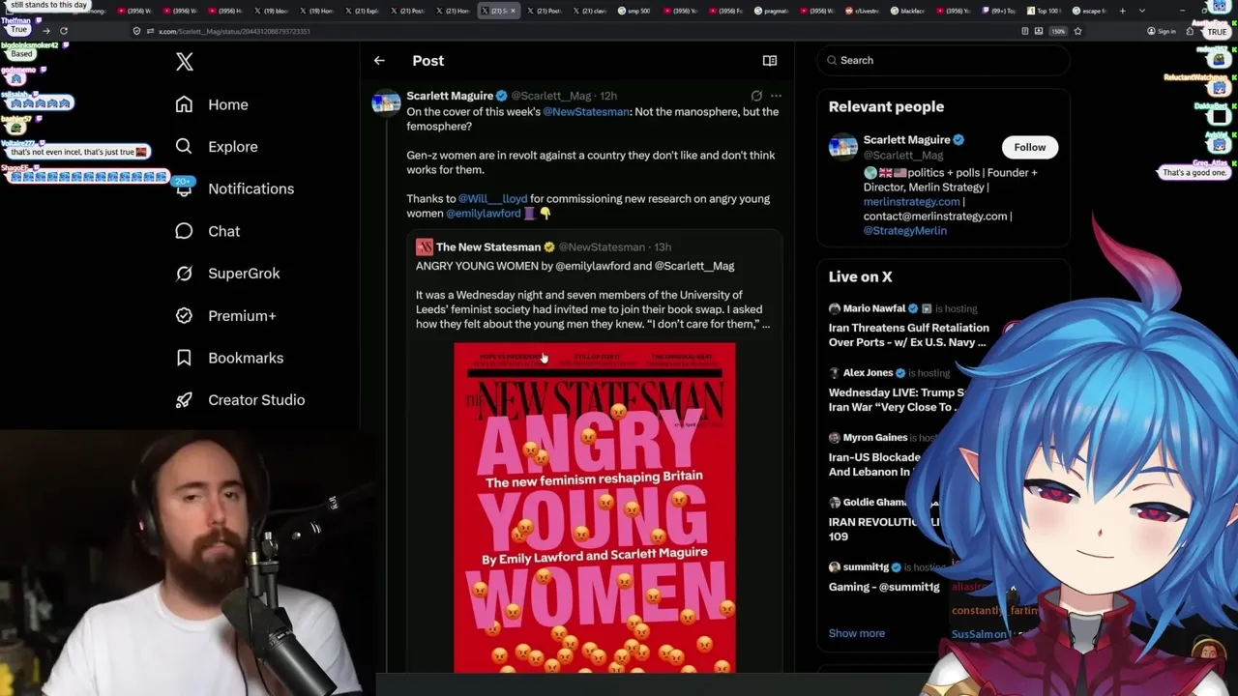Screen dimensions: 1238x696
Task: Open Scarlett Maguire avatar in Relevant people
Action: coord(843,147)
